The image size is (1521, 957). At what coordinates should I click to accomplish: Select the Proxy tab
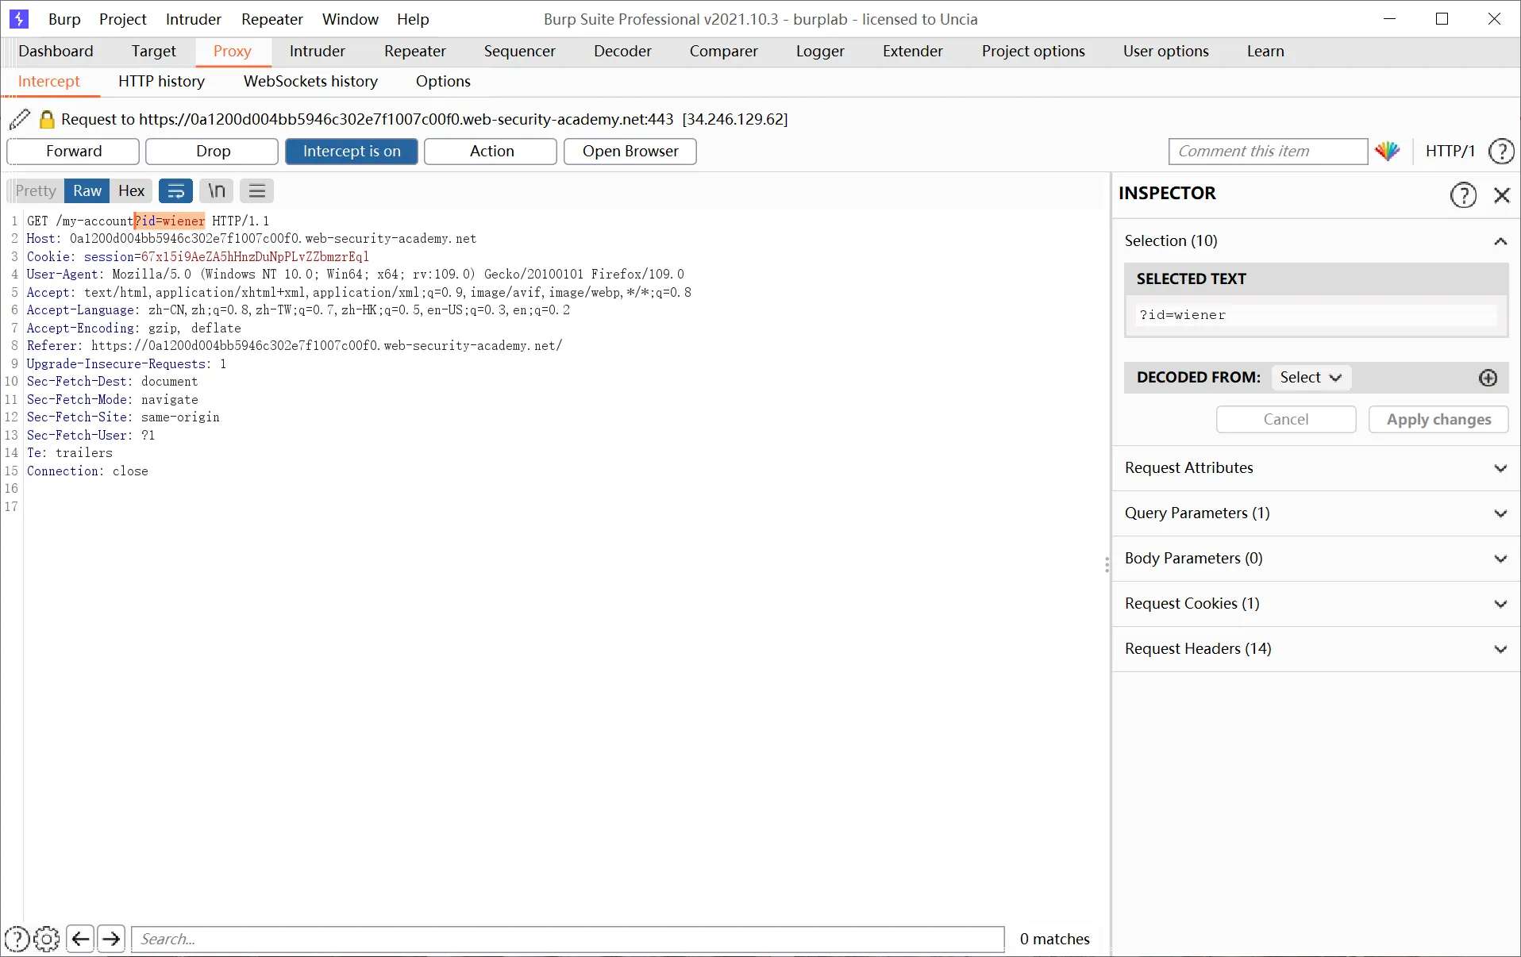(x=233, y=51)
